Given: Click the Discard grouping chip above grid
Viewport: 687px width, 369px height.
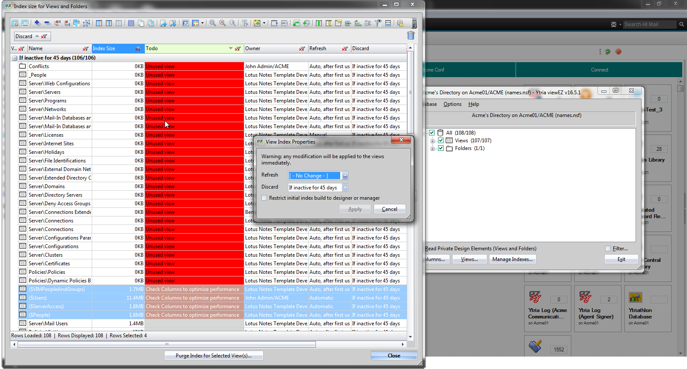Looking at the screenshot, I should [32, 36].
